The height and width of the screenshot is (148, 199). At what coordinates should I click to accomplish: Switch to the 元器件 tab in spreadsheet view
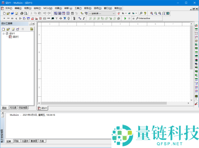click(25, 141)
